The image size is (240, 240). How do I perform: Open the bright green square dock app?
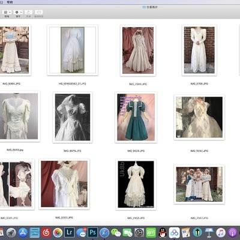point(151,233)
